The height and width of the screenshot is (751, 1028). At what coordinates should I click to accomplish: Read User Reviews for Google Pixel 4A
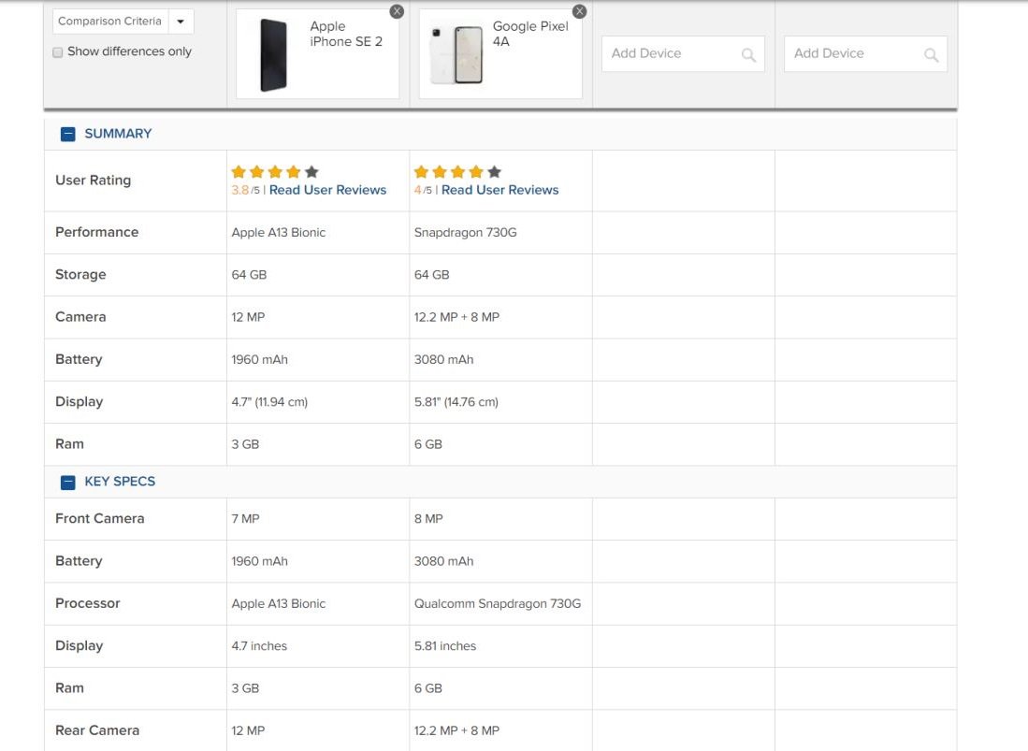pyautogui.click(x=500, y=190)
